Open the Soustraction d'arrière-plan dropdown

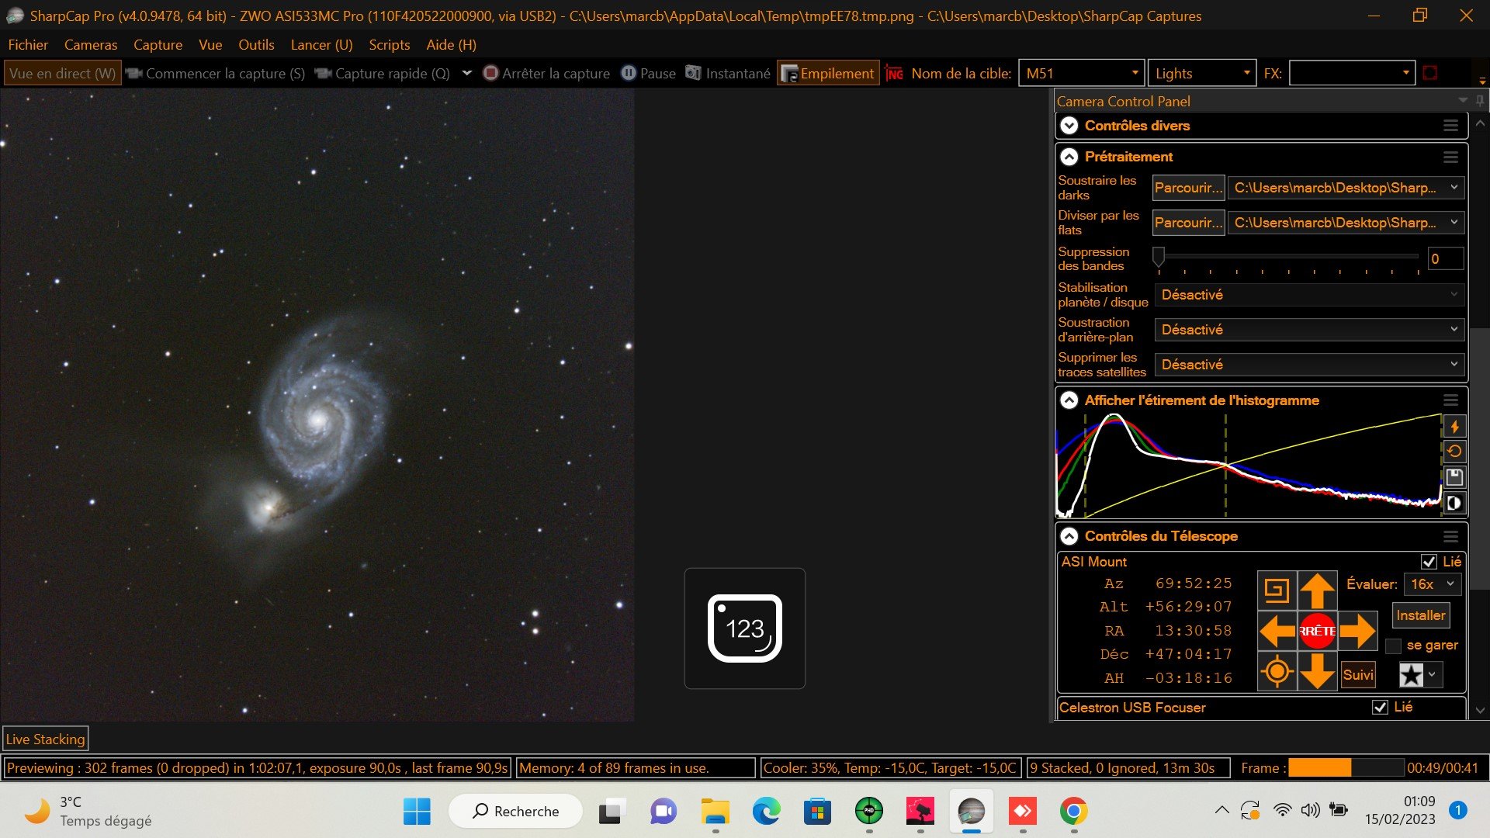1309,330
